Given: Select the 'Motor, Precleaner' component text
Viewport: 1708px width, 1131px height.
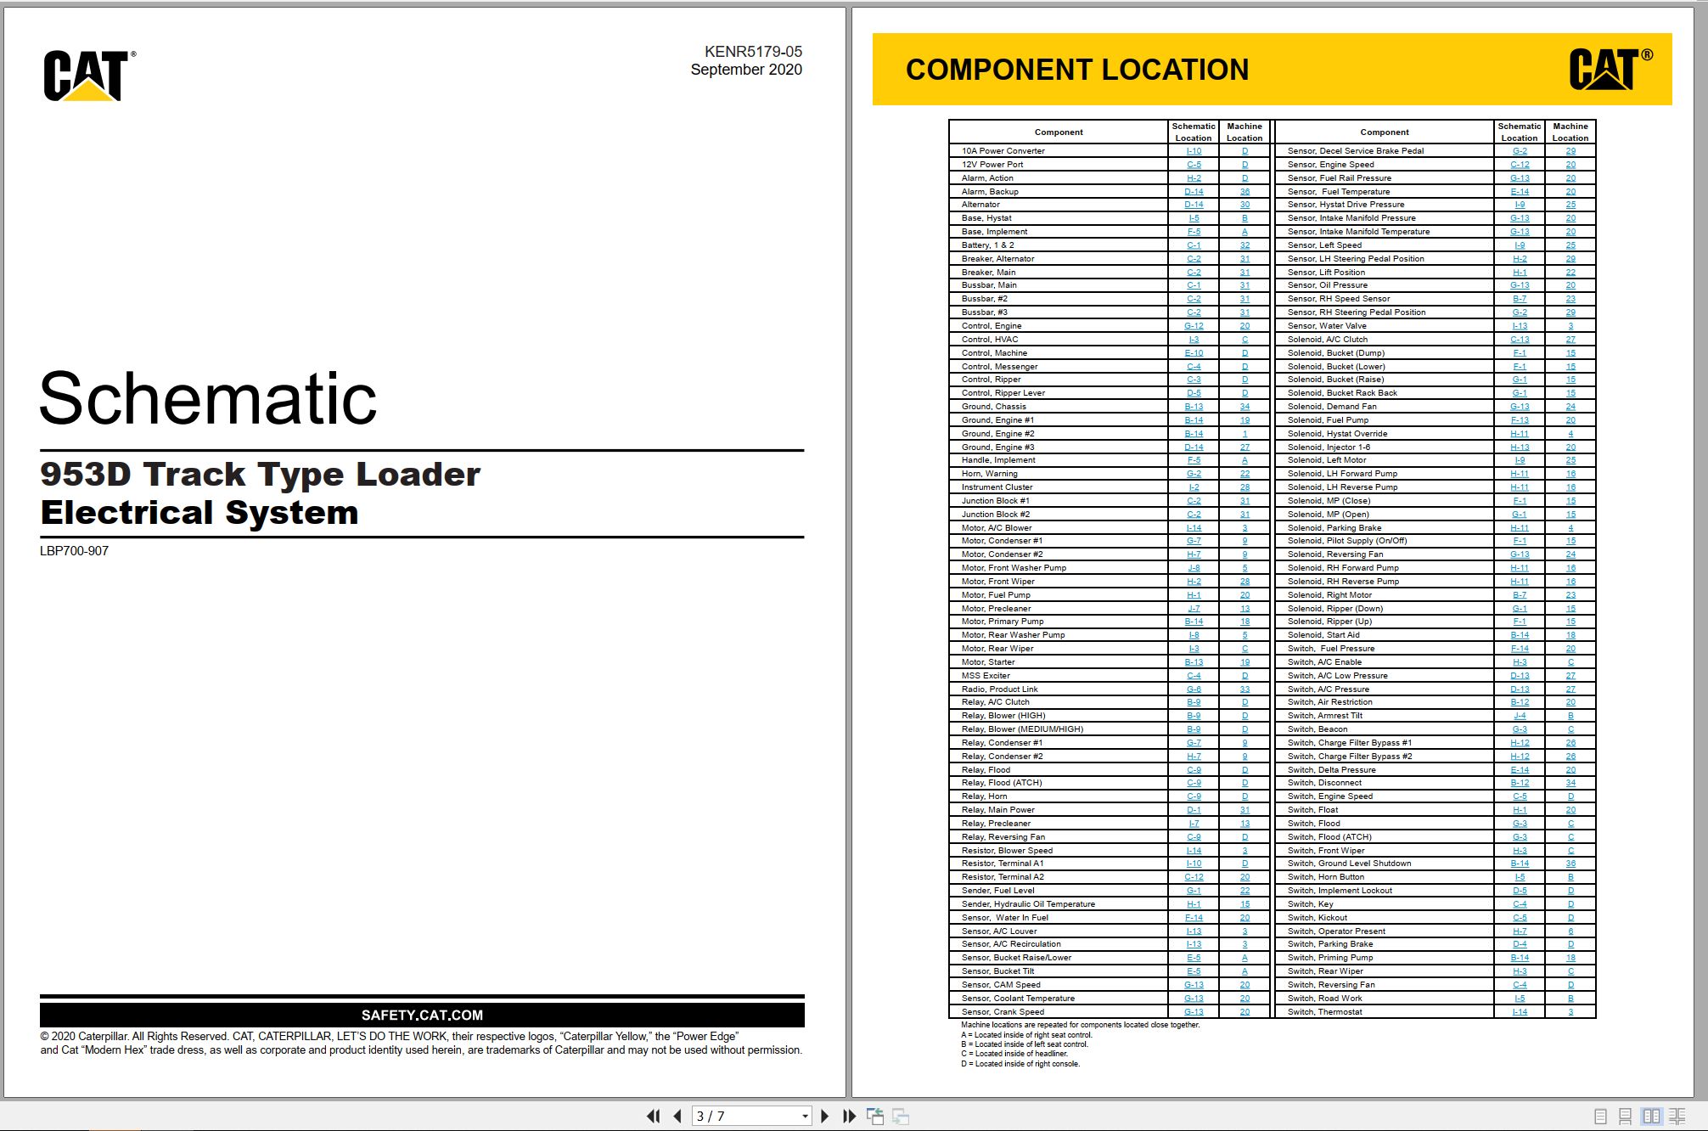Looking at the screenshot, I should click(996, 609).
